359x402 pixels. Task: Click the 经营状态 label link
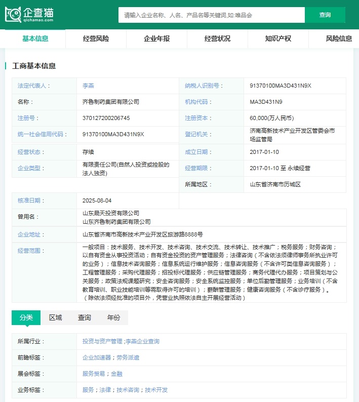29,152
